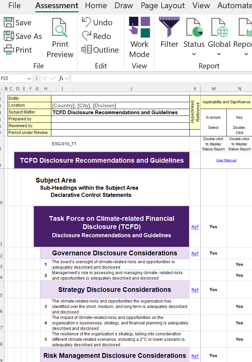Click the Save icon in ribbon

point(9,23)
